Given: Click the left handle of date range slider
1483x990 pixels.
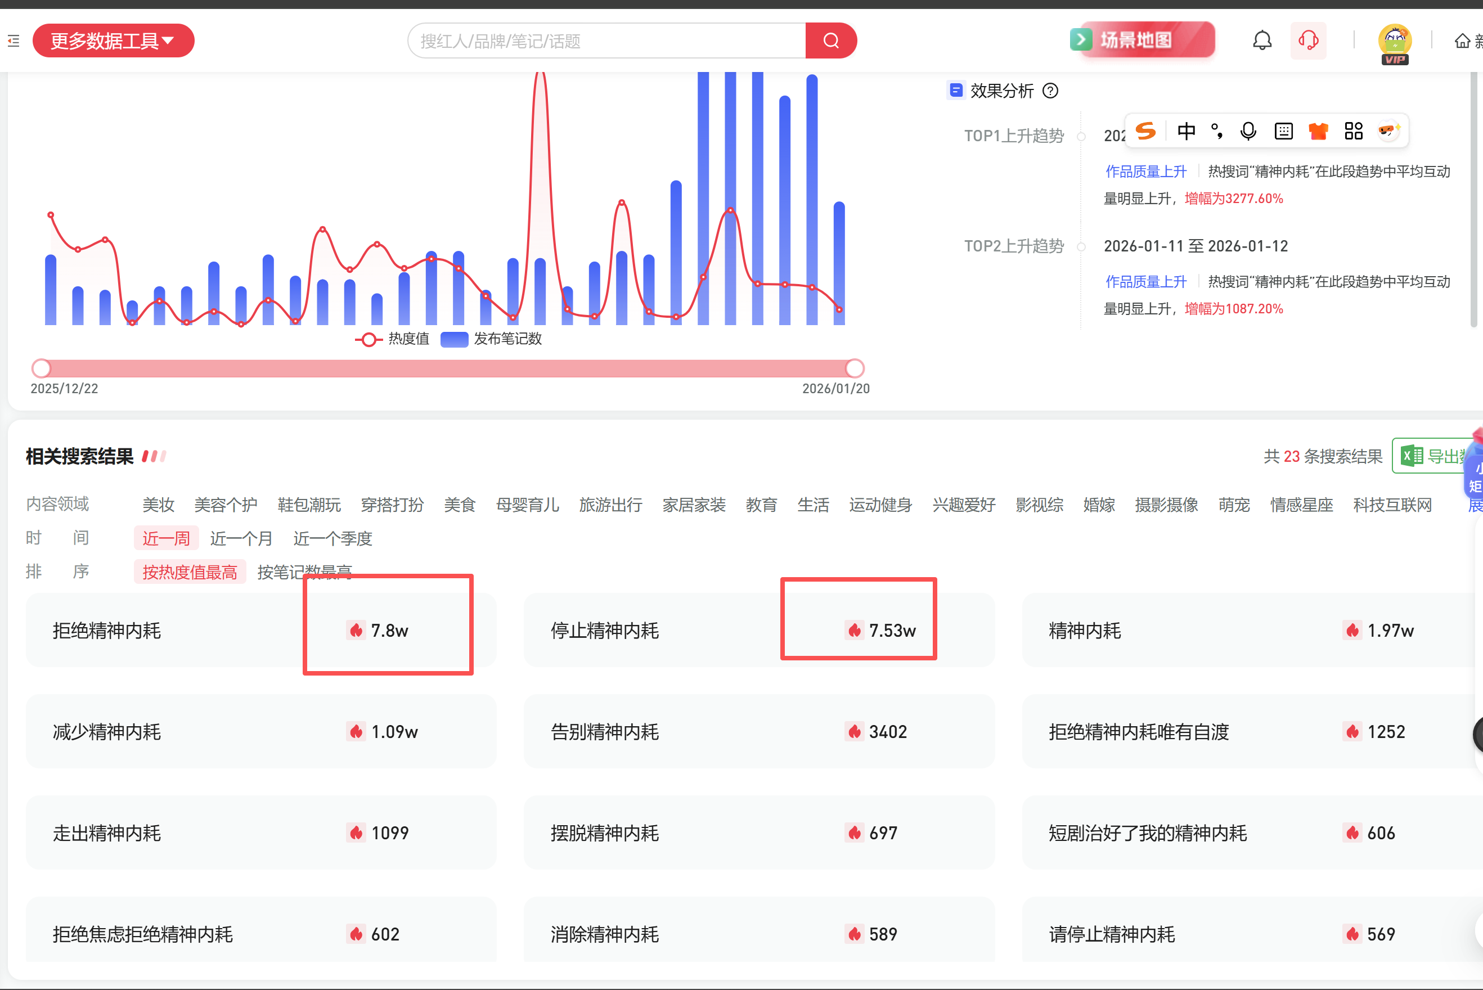Looking at the screenshot, I should coord(42,368).
